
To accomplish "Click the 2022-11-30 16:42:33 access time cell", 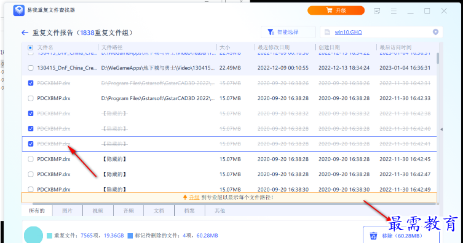I will (405, 98).
